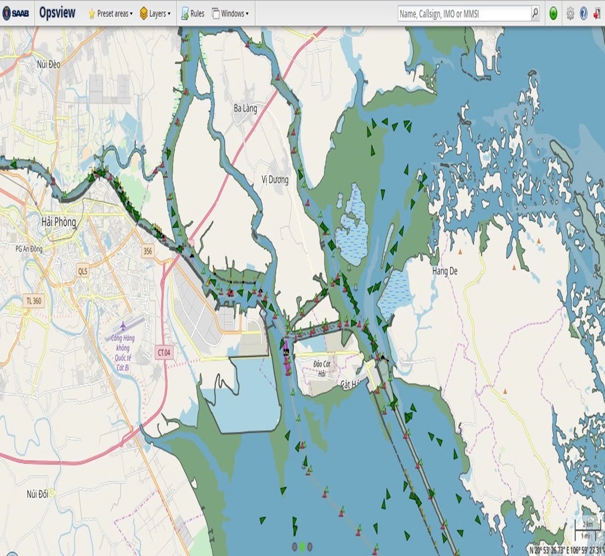This screenshot has height=556, width=605.
Task: Select the middle green dot indicator
Action: pos(302,547)
